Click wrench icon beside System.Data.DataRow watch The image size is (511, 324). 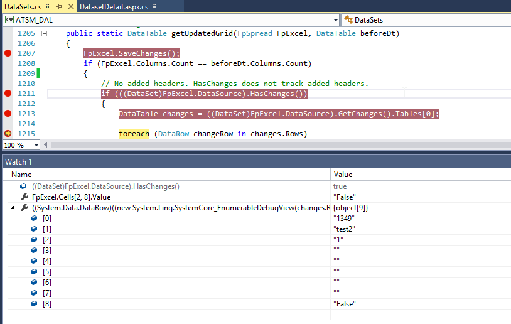click(24, 207)
